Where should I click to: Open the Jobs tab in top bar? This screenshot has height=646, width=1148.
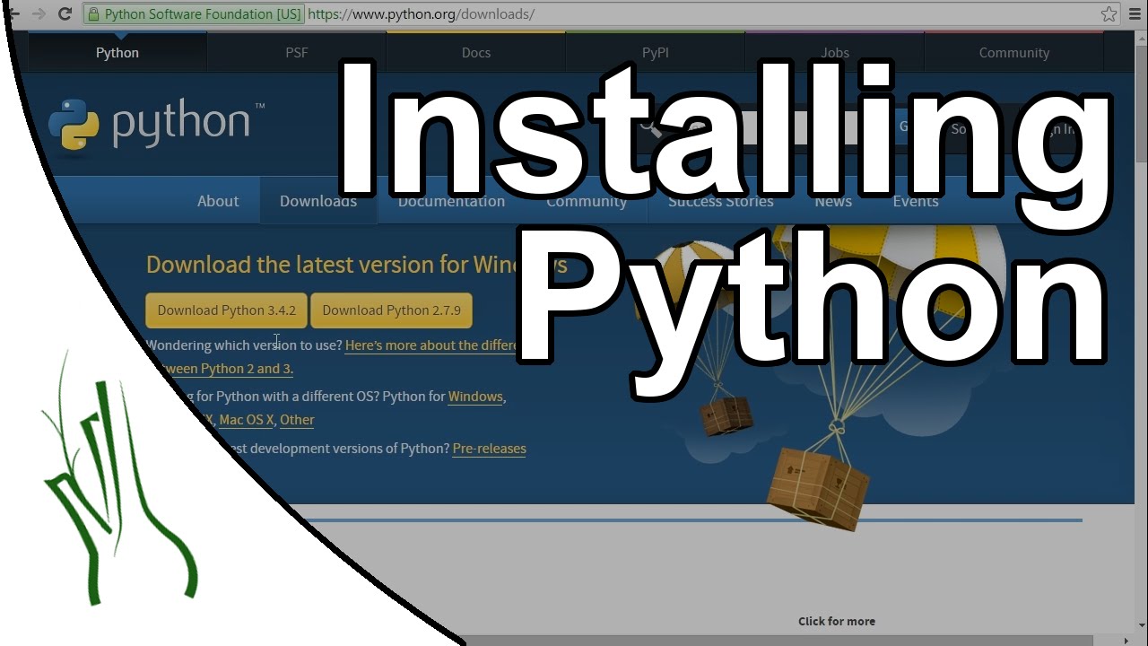[835, 52]
